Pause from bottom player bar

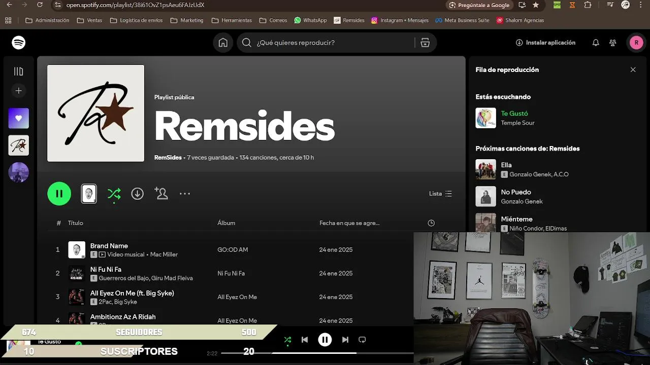coord(325,340)
